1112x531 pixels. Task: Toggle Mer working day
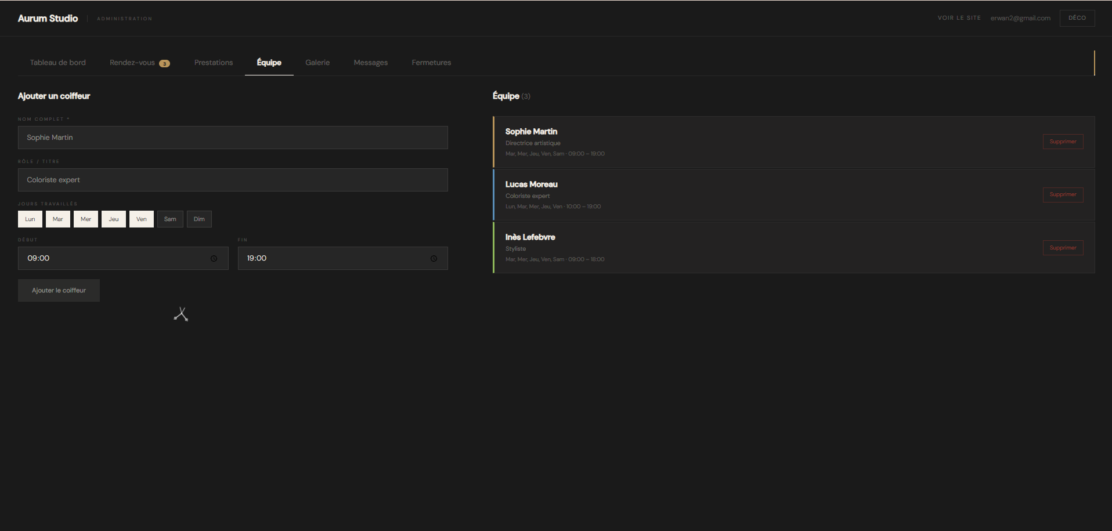click(x=86, y=219)
